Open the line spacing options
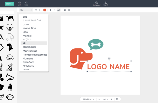Image resolution: width=158 pixels, height=103 pixels. coord(69,10)
